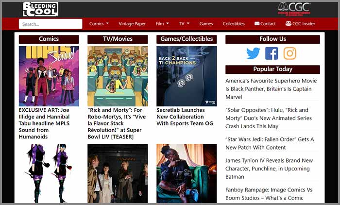Viewport: 340px width, 205px height.
Task: Expand the Film dropdown menu
Action: [x=162, y=24]
